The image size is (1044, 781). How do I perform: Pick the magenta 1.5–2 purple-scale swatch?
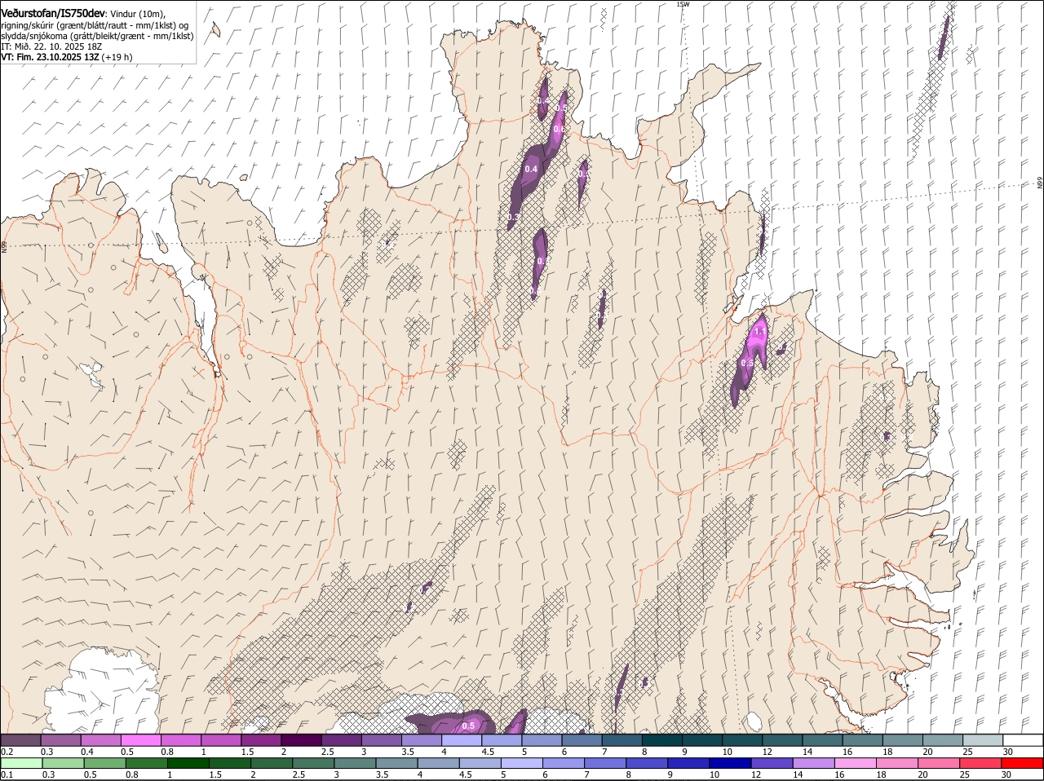point(261,740)
